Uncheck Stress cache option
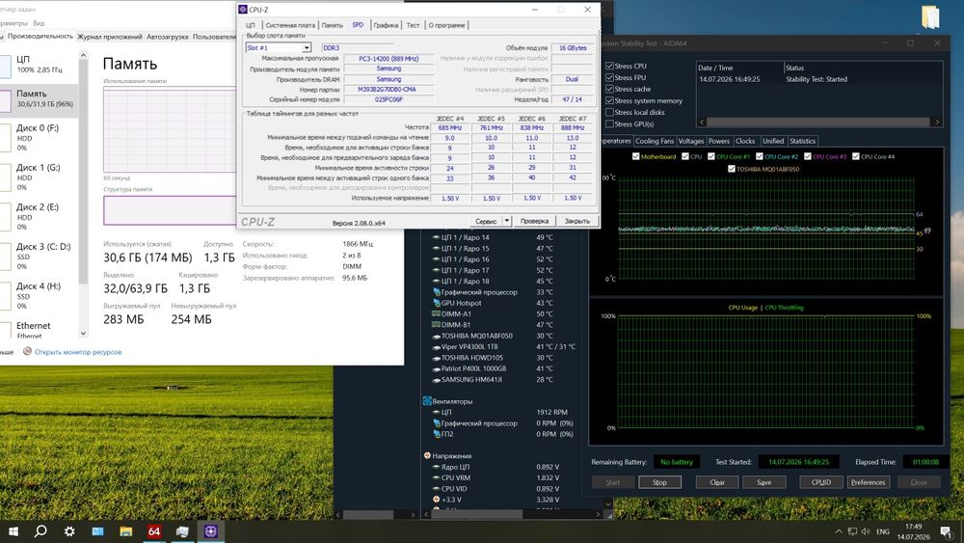The height and width of the screenshot is (543, 964). coord(609,89)
